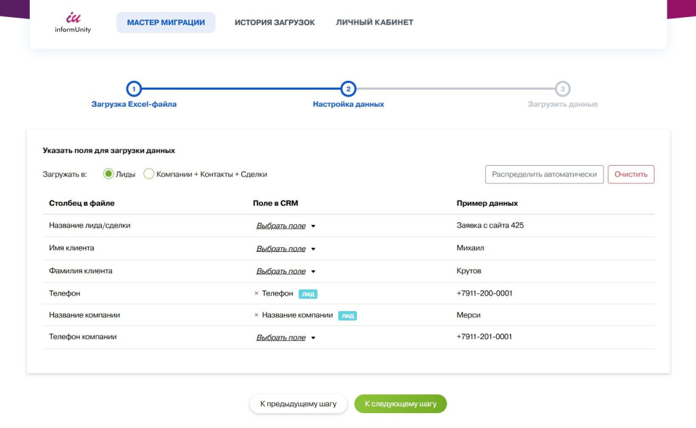Select the Лиды radio button

[108, 174]
